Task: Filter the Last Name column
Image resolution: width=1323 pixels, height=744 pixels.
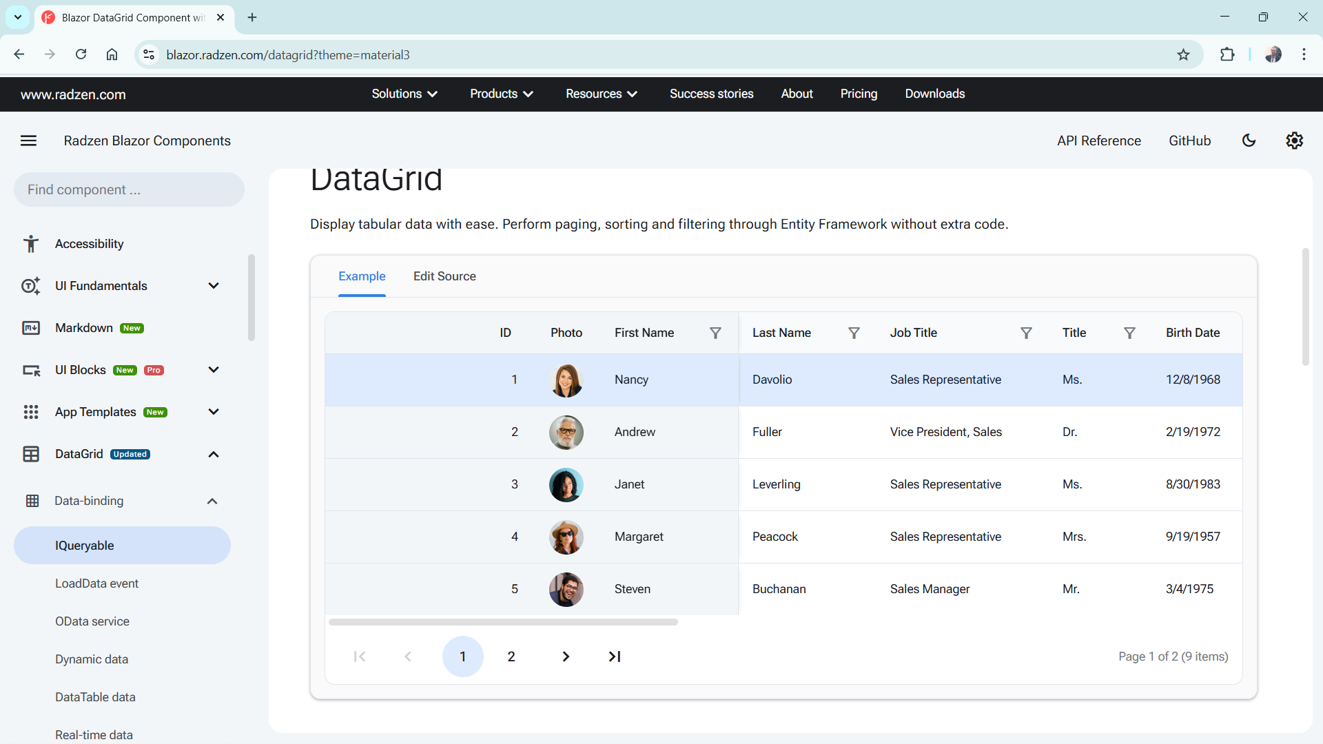Action: click(854, 333)
